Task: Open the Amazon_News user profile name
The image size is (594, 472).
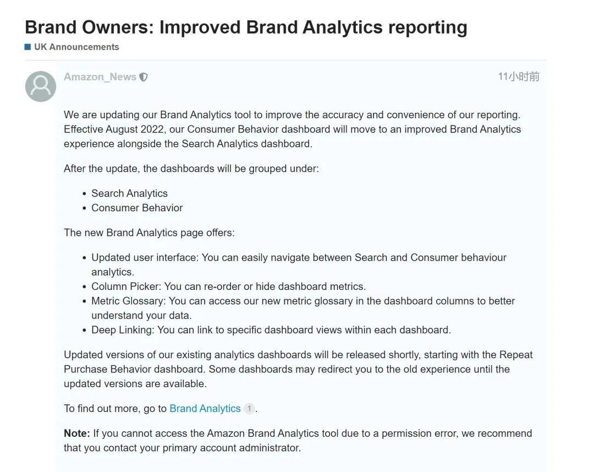Action: (x=100, y=77)
